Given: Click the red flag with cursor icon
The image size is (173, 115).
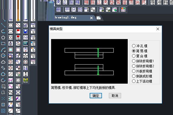Looking at the screenshot, I should (x=18, y=37).
